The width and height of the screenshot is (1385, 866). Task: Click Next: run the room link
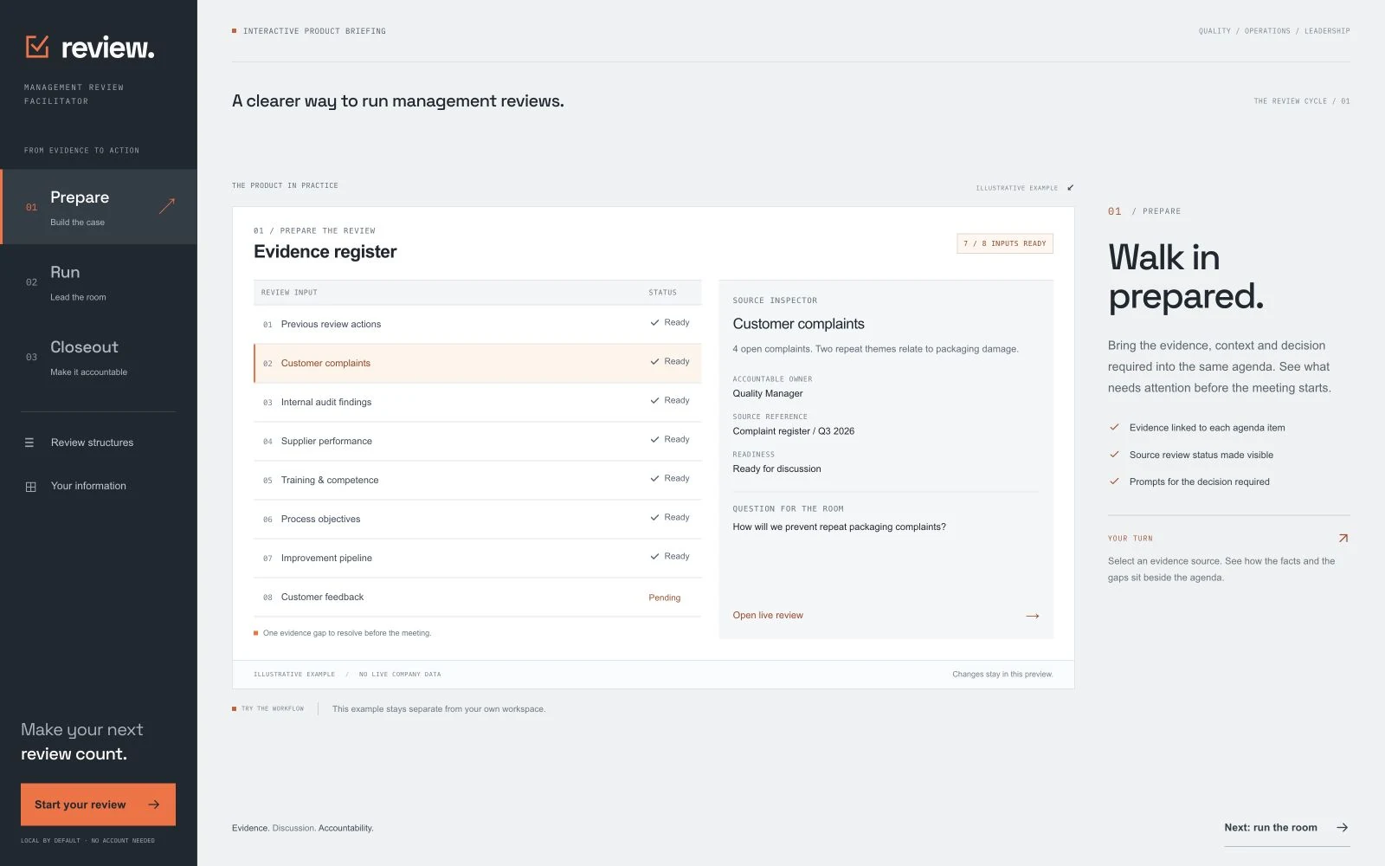click(1287, 828)
